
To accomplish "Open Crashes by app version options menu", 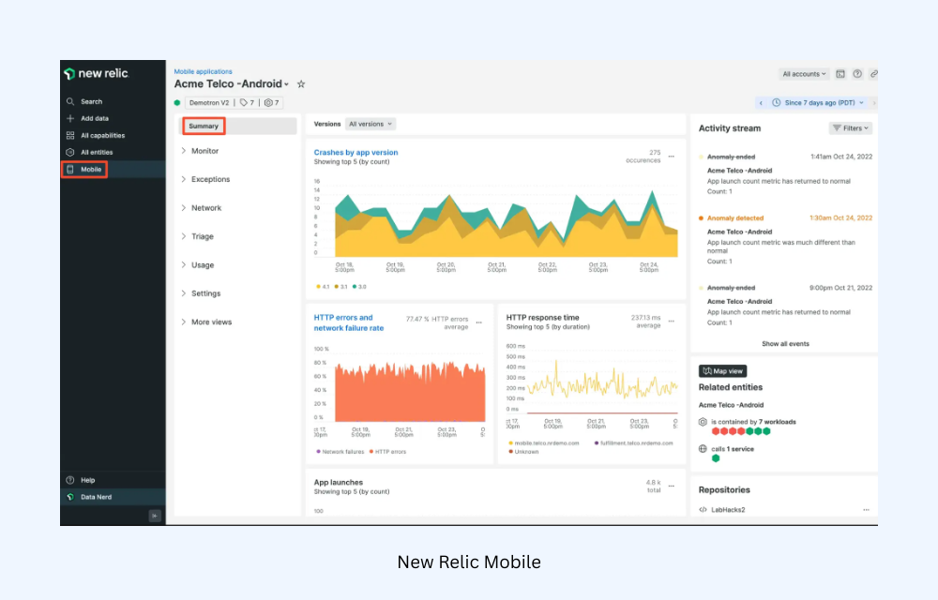I will 672,157.
